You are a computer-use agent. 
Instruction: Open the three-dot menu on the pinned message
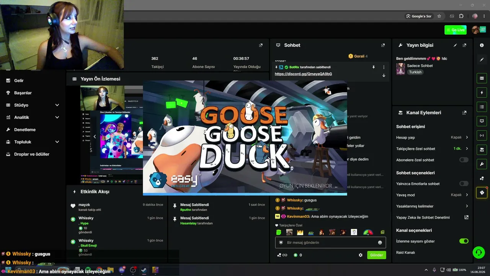coord(384,67)
